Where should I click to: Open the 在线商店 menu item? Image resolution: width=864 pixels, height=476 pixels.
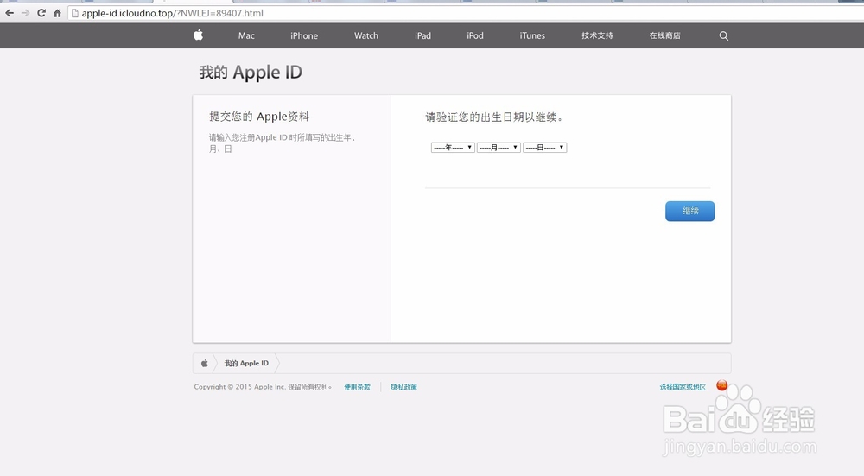tap(664, 35)
